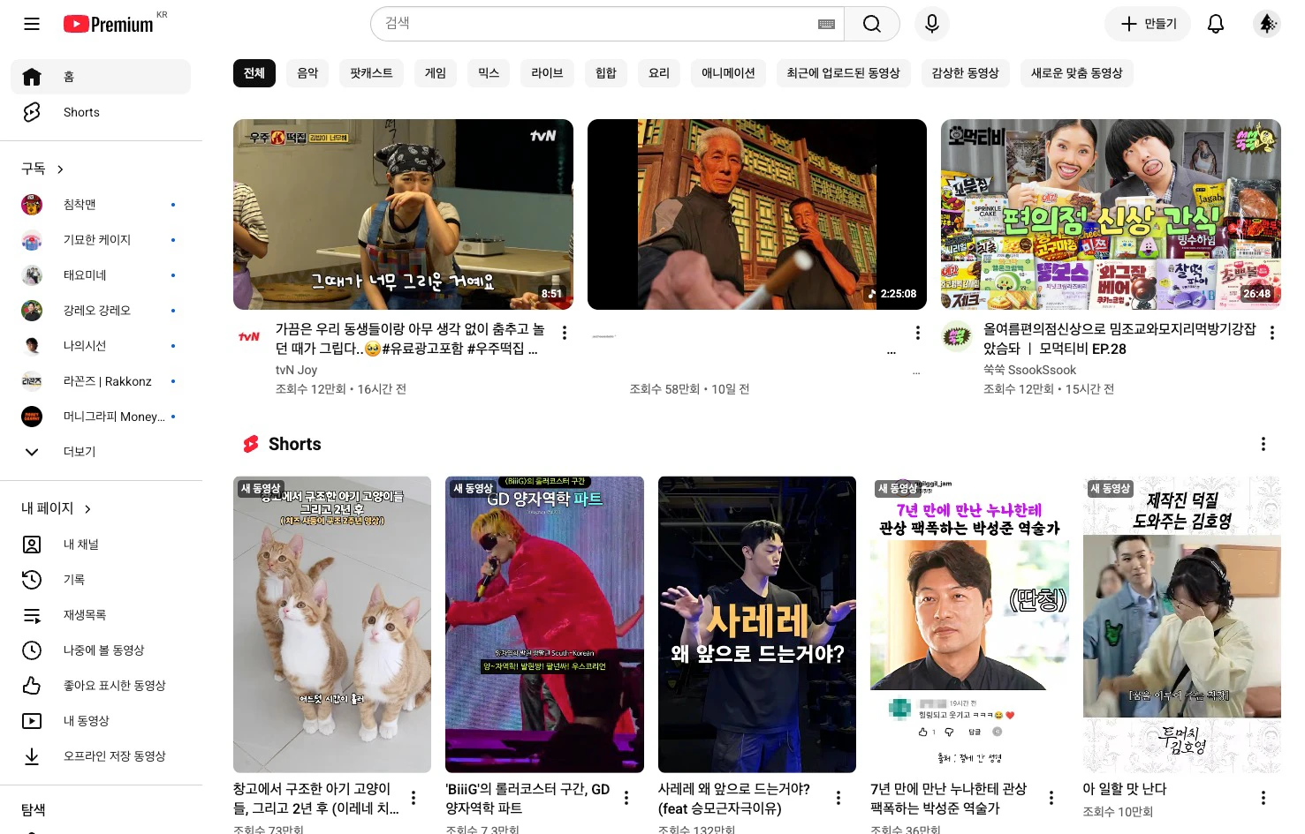The height and width of the screenshot is (834, 1305).
Task: Expand the 구독 subscriptions section
Action: click(x=43, y=169)
